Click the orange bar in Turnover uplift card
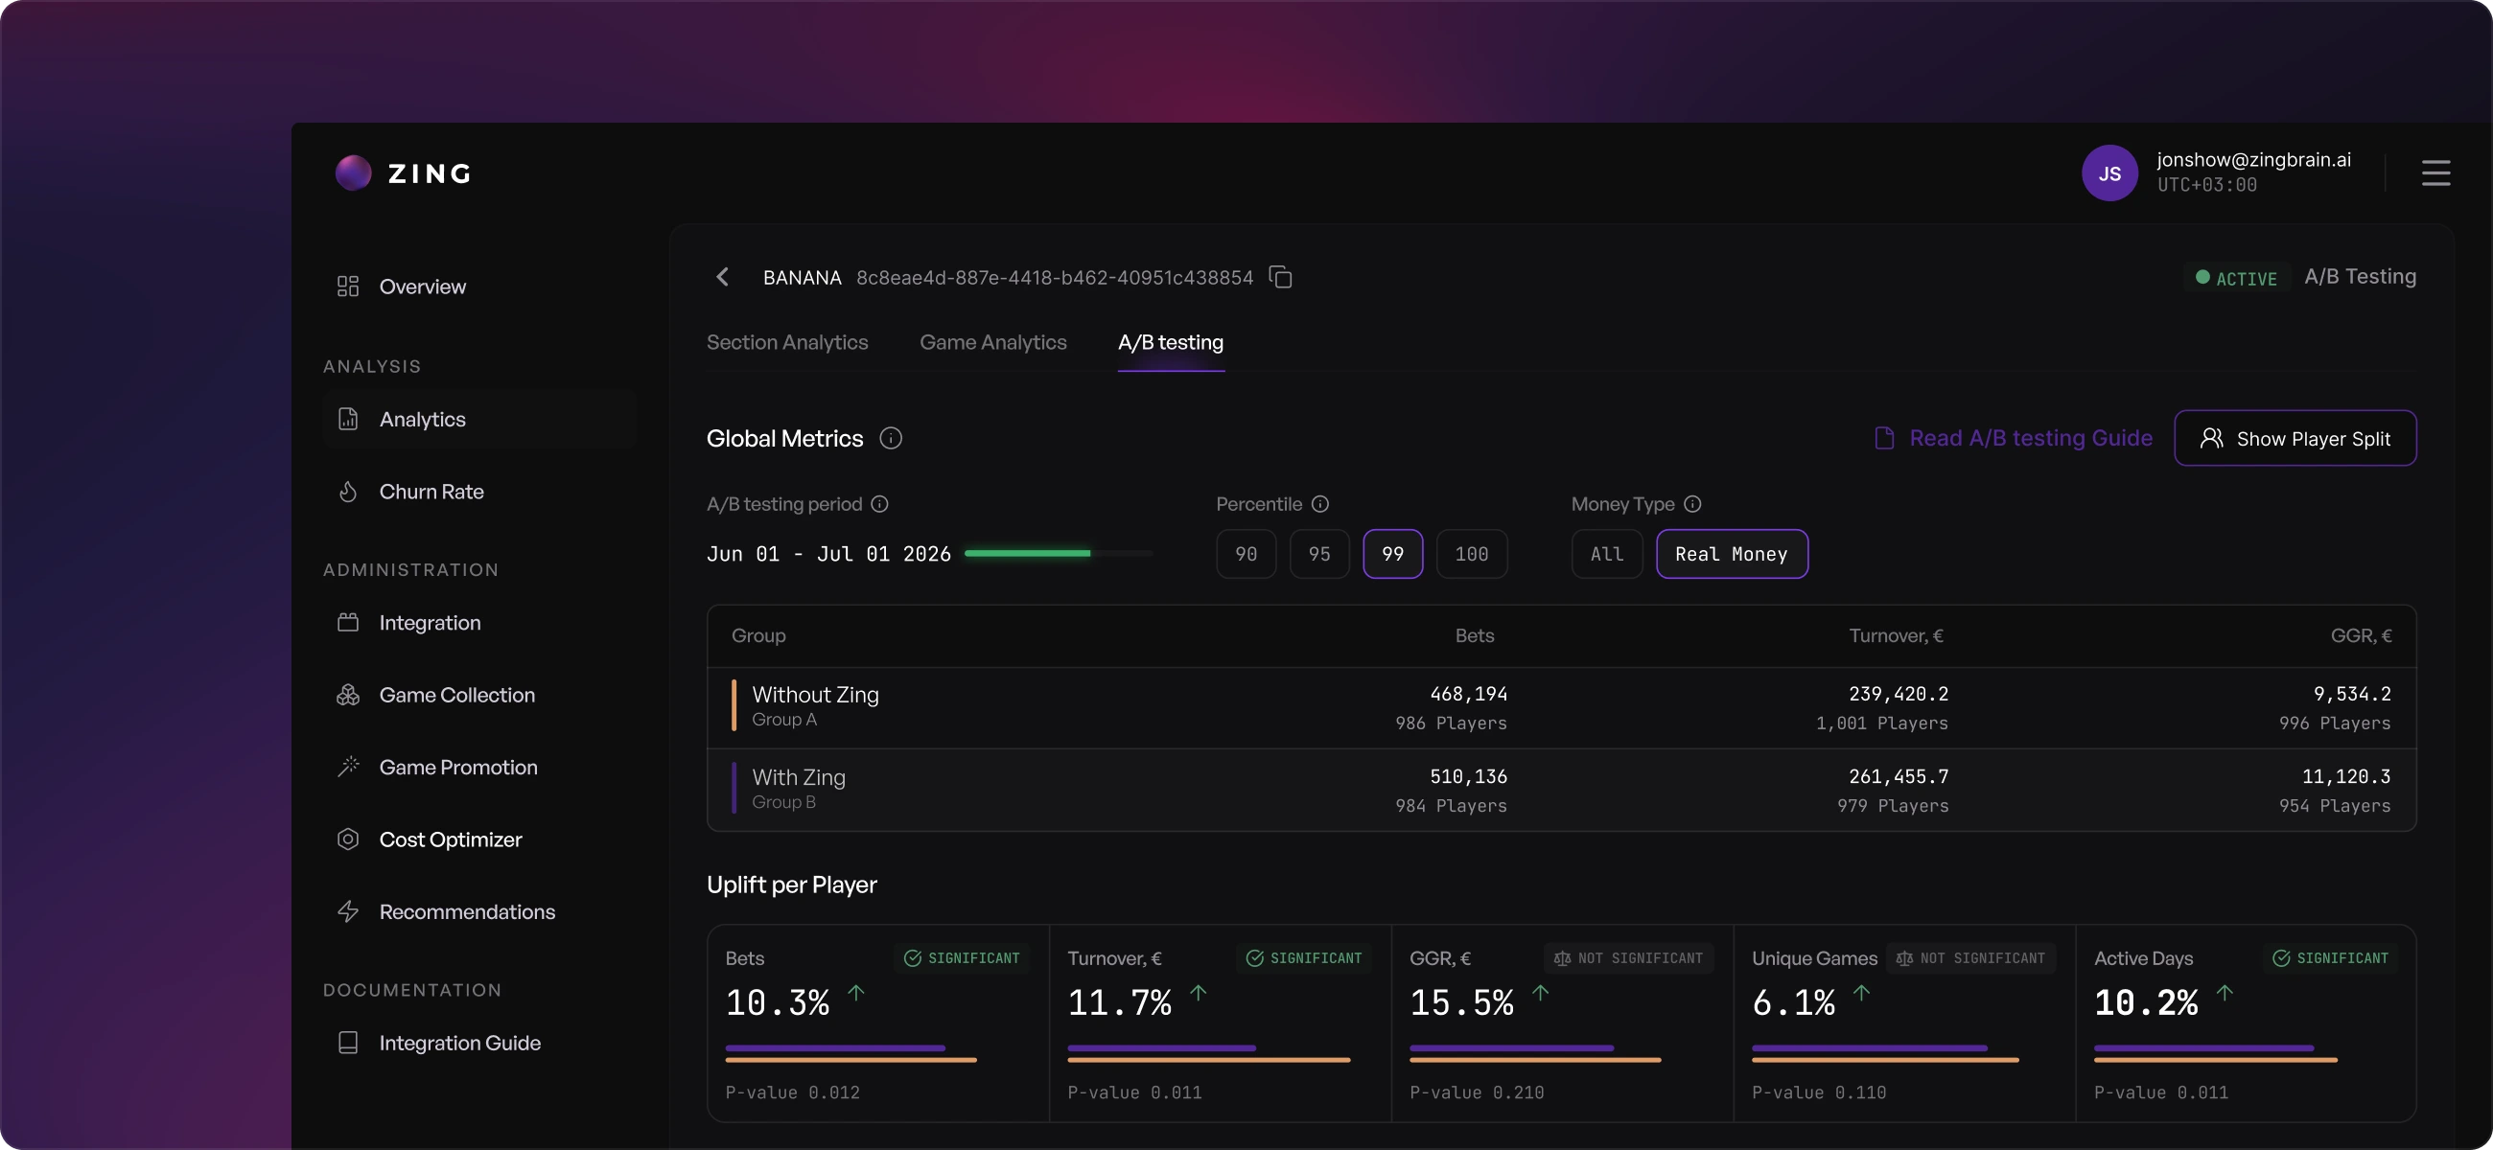 (1208, 1060)
